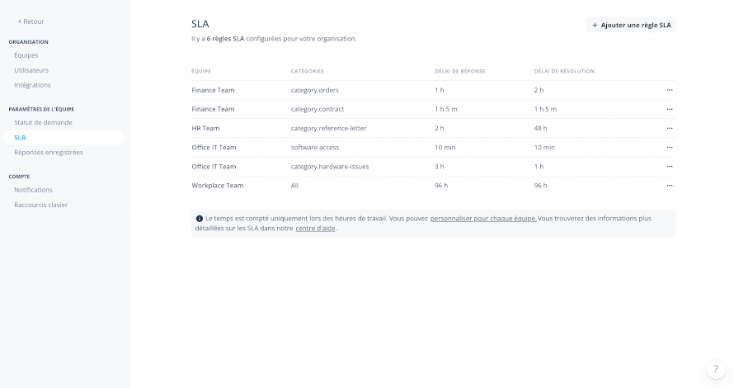Viewport: 734px width, 388px height.
Task: Open the Équipes settings page
Action: tap(26, 55)
